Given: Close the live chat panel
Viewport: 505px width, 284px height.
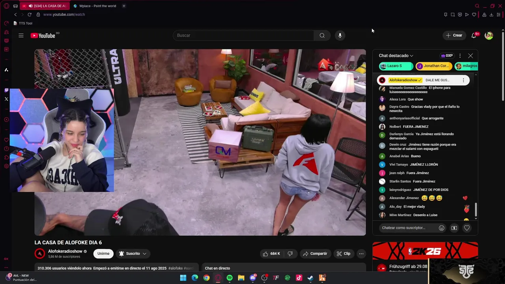Looking at the screenshot, I should click(470, 56).
